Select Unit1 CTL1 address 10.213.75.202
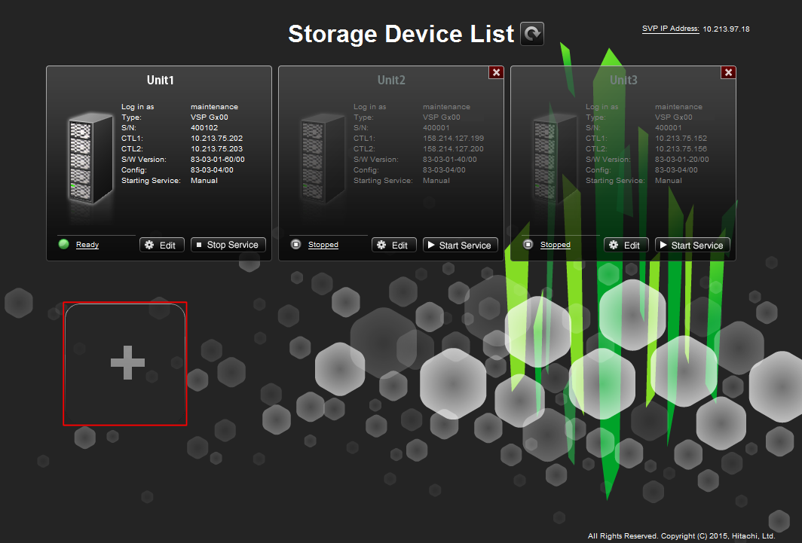The image size is (802, 543). pyautogui.click(x=217, y=139)
